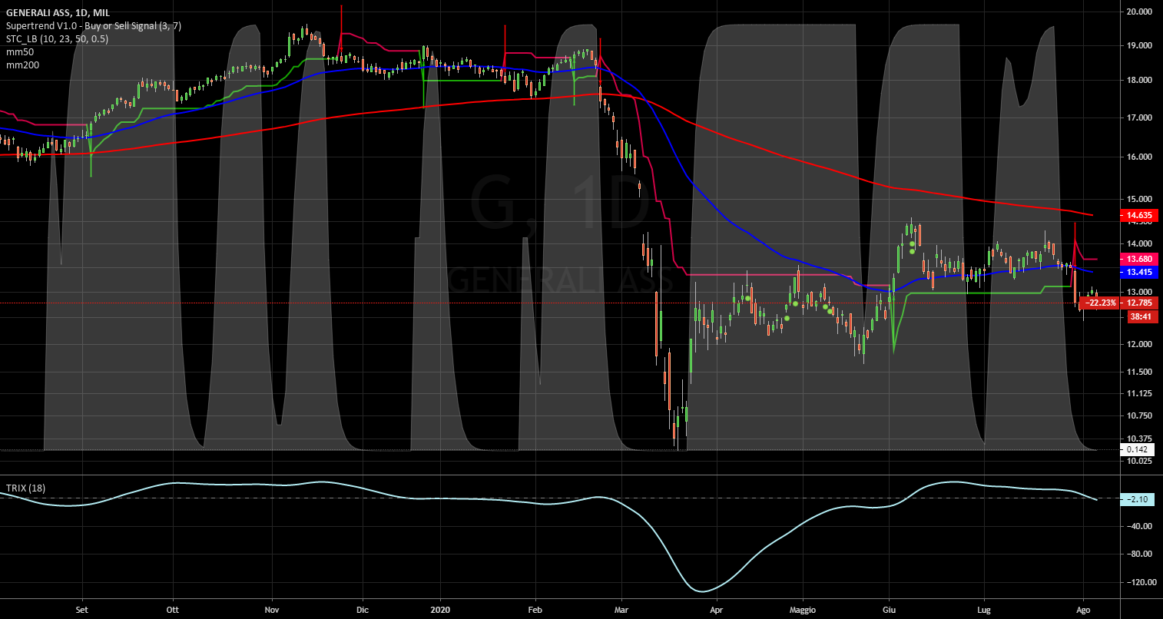Click the Ago month label on time axis
This screenshot has width=1163, height=619.
point(1083,610)
